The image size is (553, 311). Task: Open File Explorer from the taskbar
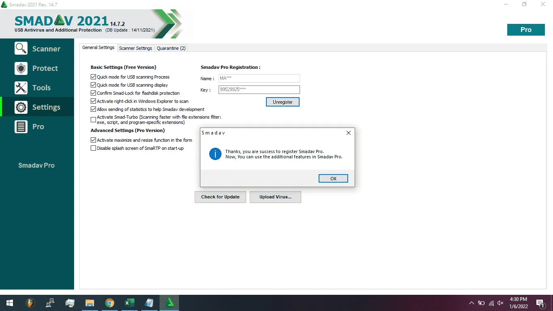click(90, 303)
